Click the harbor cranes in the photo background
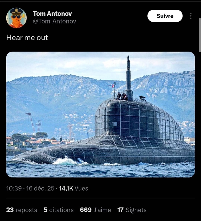 (x=34, y=122)
